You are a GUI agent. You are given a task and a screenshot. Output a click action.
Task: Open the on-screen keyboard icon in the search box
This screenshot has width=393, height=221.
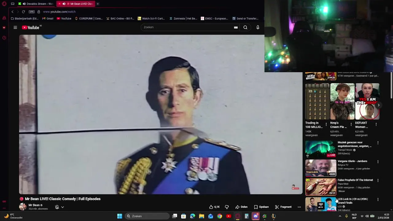point(236,27)
